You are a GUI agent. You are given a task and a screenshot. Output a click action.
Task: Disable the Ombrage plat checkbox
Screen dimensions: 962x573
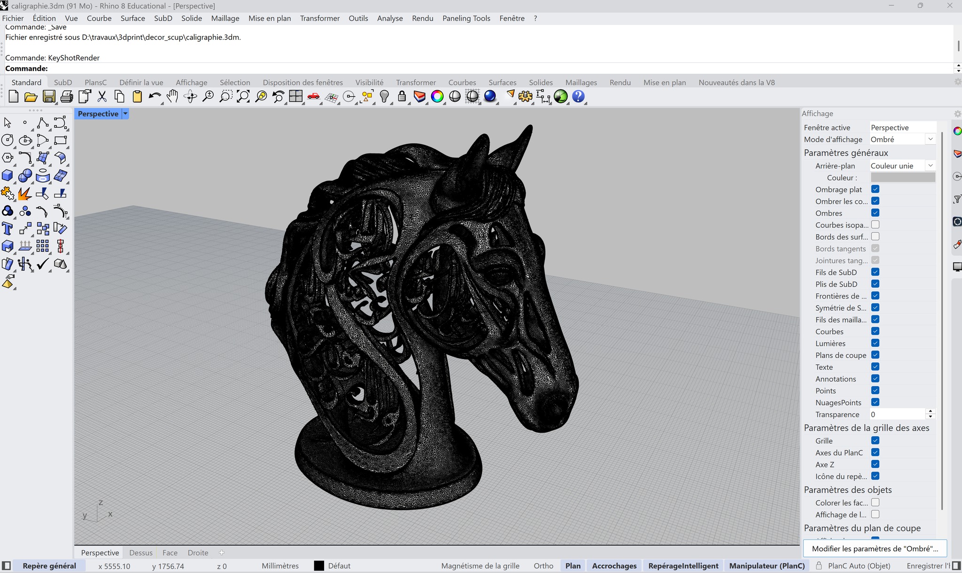(x=875, y=189)
